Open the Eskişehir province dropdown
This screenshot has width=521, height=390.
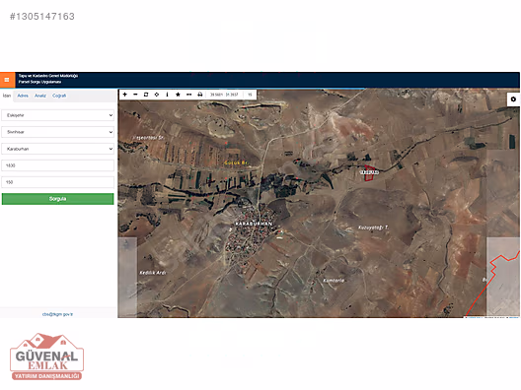pyautogui.click(x=58, y=115)
